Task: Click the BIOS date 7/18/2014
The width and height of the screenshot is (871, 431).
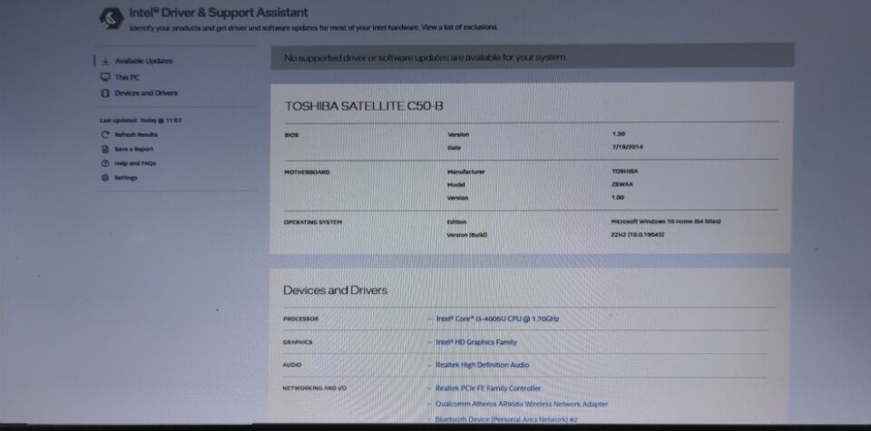Action: point(627,148)
